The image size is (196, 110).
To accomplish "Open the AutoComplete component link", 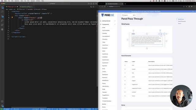I will click(x=106, y=31).
